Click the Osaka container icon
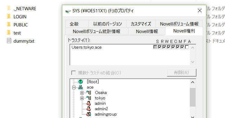This screenshot has width=225, height=118. (x=89, y=93)
